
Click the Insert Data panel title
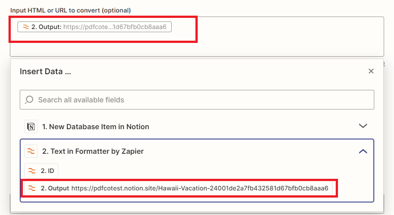45,72
